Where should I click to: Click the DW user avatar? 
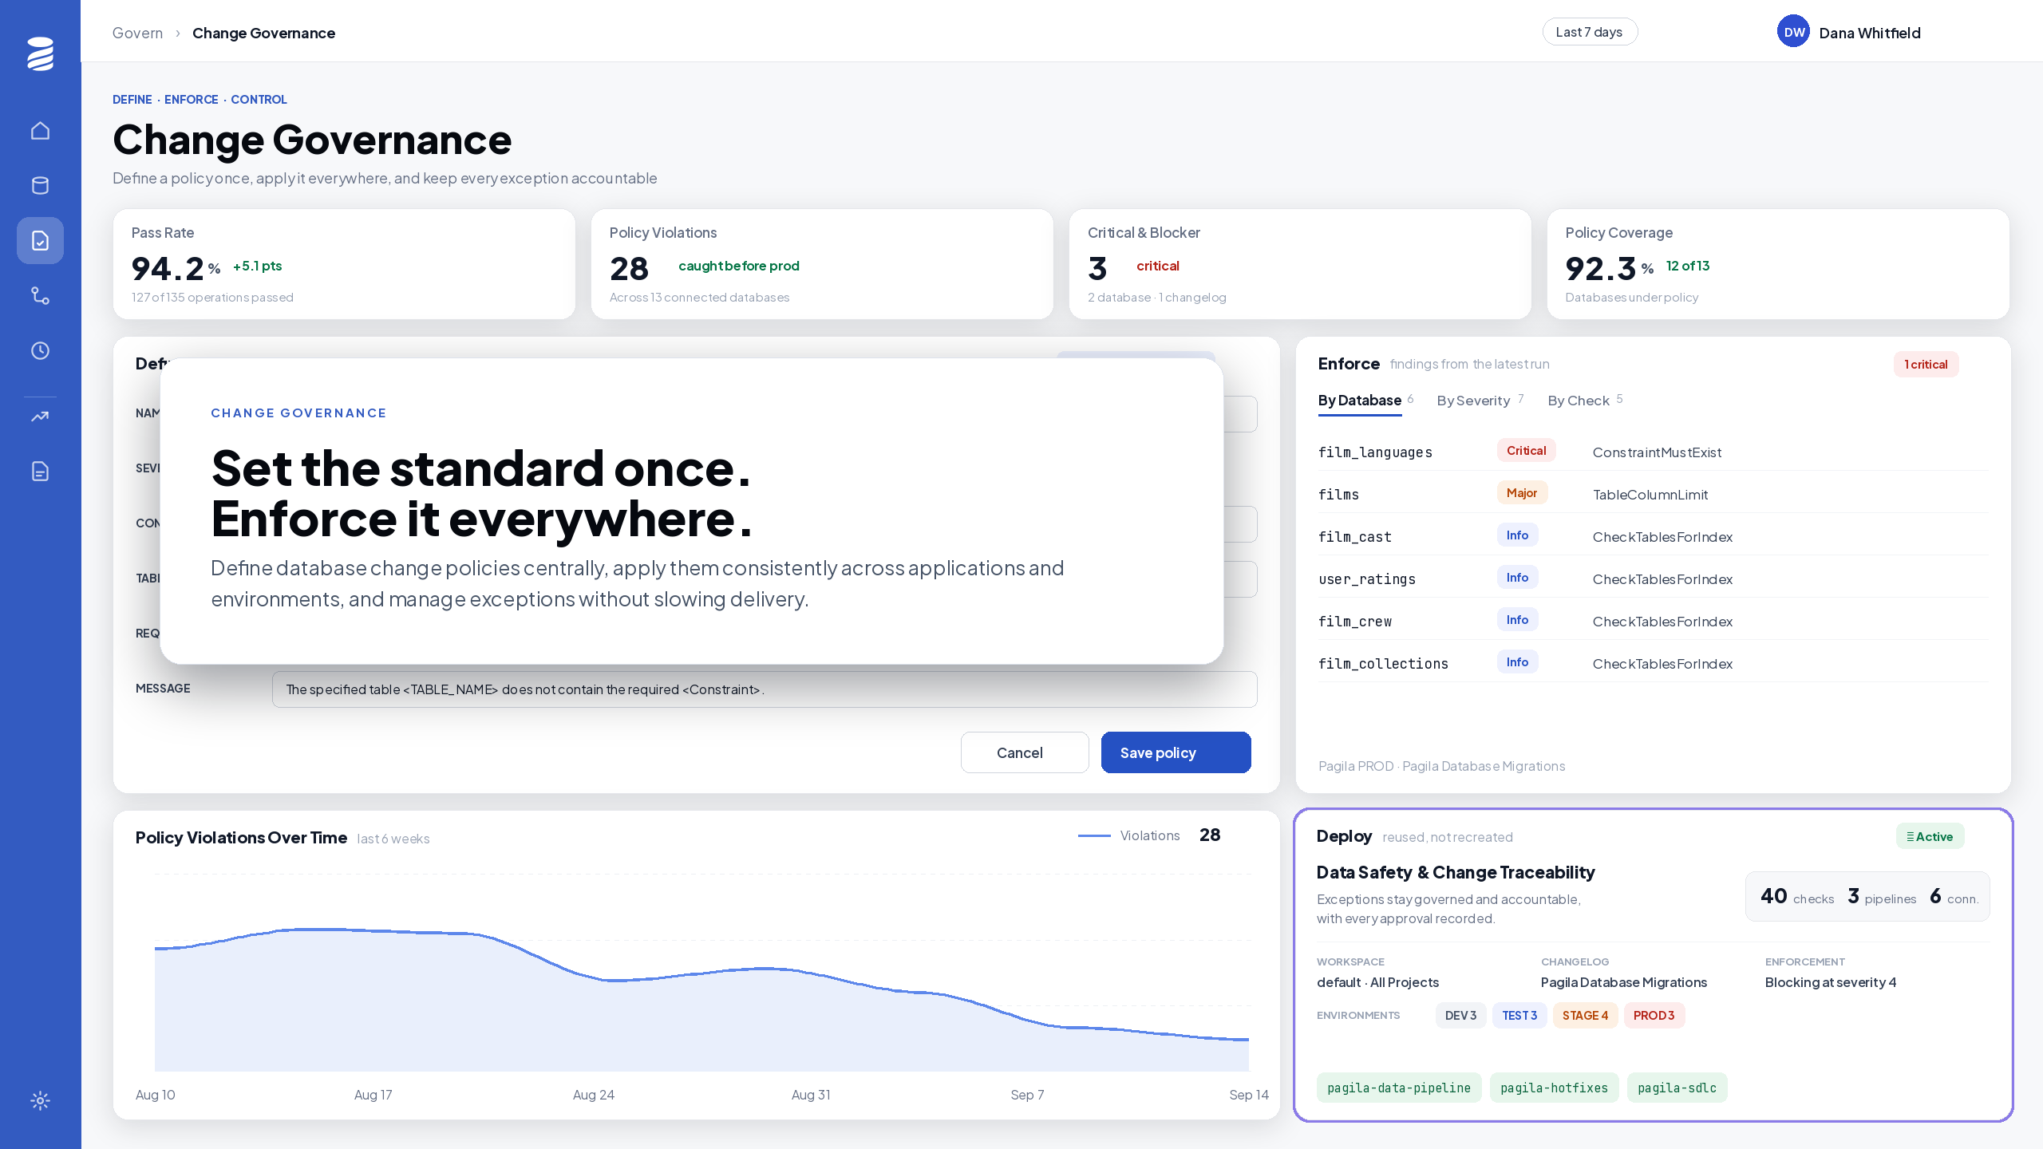[1793, 32]
